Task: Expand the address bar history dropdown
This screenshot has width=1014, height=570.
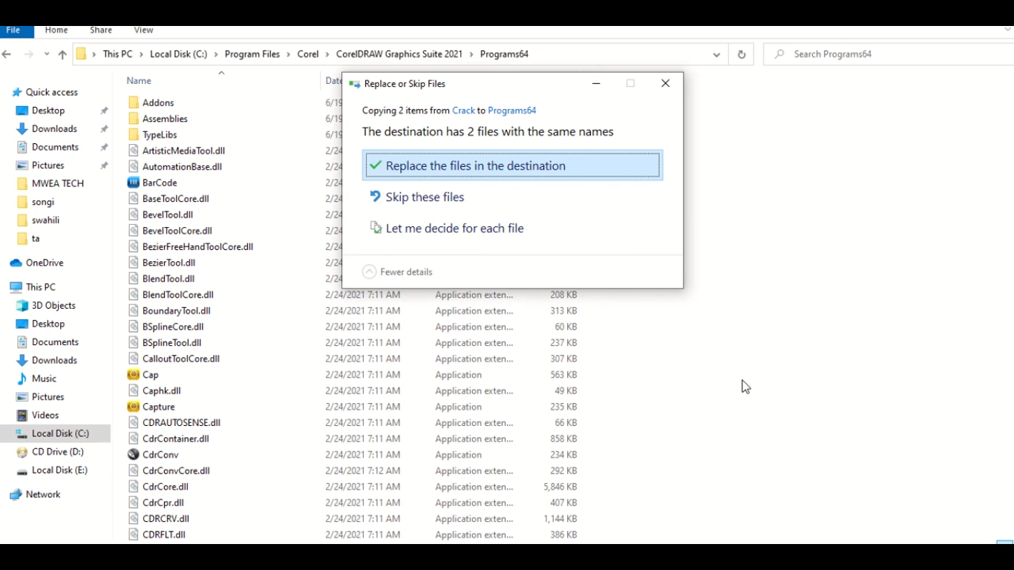Action: pos(716,54)
